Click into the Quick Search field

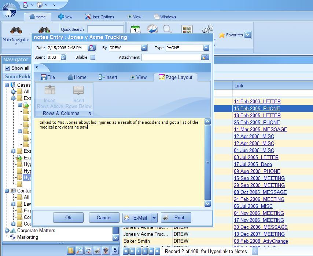pyautogui.click(x=106, y=29)
